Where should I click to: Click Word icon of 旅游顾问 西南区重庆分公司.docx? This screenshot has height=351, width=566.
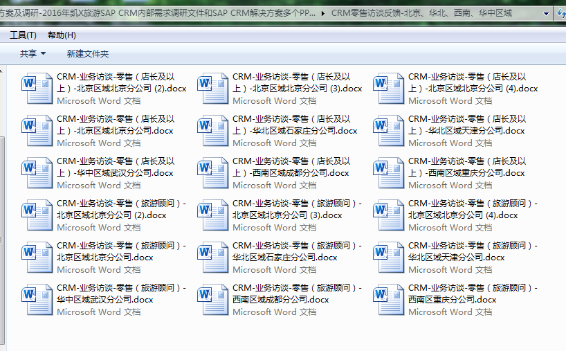pos(389,300)
